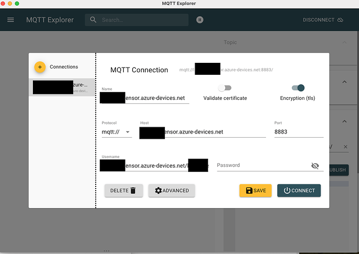Delete the connection with the trash button

click(123, 191)
